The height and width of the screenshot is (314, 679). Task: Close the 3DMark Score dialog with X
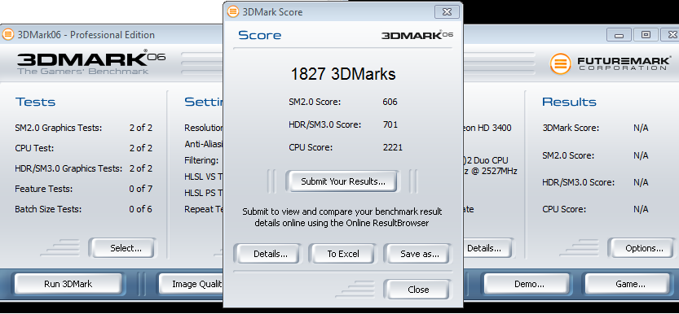pos(447,11)
